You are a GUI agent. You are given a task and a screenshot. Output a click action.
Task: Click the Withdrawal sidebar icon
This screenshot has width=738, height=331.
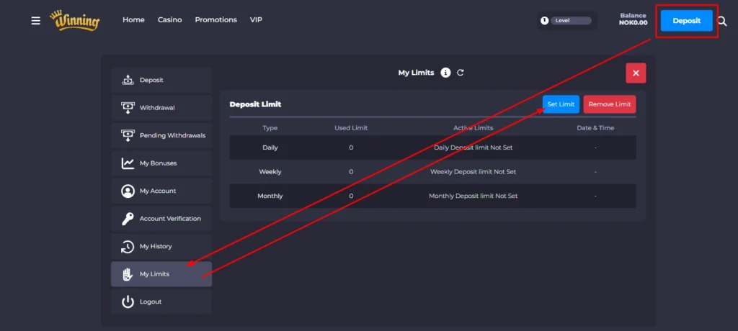[128, 108]
